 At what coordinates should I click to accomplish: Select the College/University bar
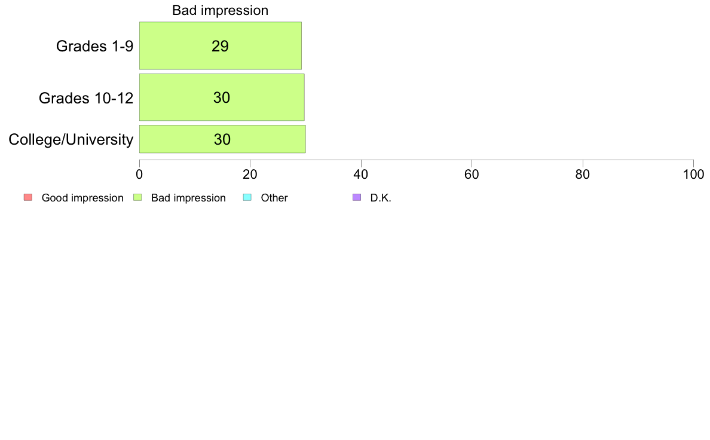[222, 139]
